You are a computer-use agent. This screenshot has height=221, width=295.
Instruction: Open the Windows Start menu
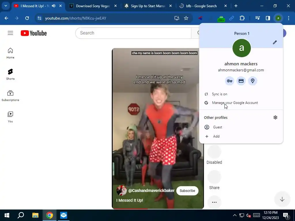(x=7, y=215)
